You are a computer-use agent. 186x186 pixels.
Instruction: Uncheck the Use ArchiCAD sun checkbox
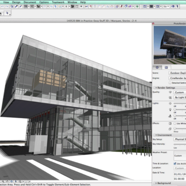click(x=175, y=163)
